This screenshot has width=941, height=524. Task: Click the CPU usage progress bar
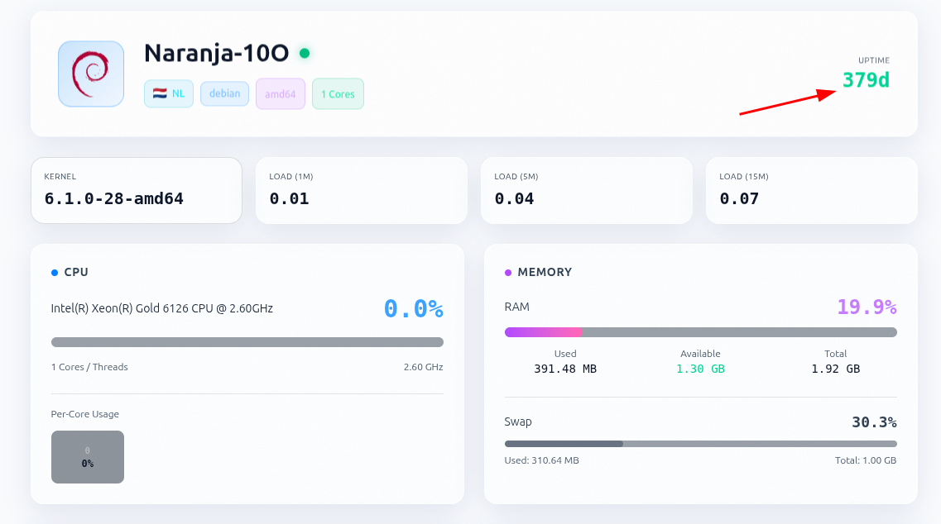[247, 342]
